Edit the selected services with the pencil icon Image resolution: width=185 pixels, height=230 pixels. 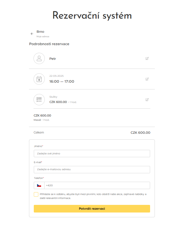(x=147, y=100)
